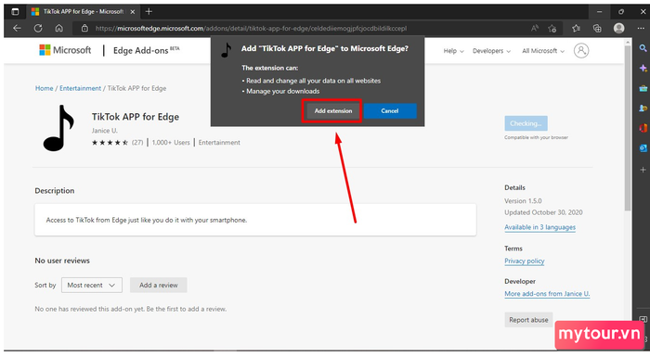The width and height of the screenshot is (650, 357).
Task: Open the Most recent sort dropdown
Action: (92, 285)
